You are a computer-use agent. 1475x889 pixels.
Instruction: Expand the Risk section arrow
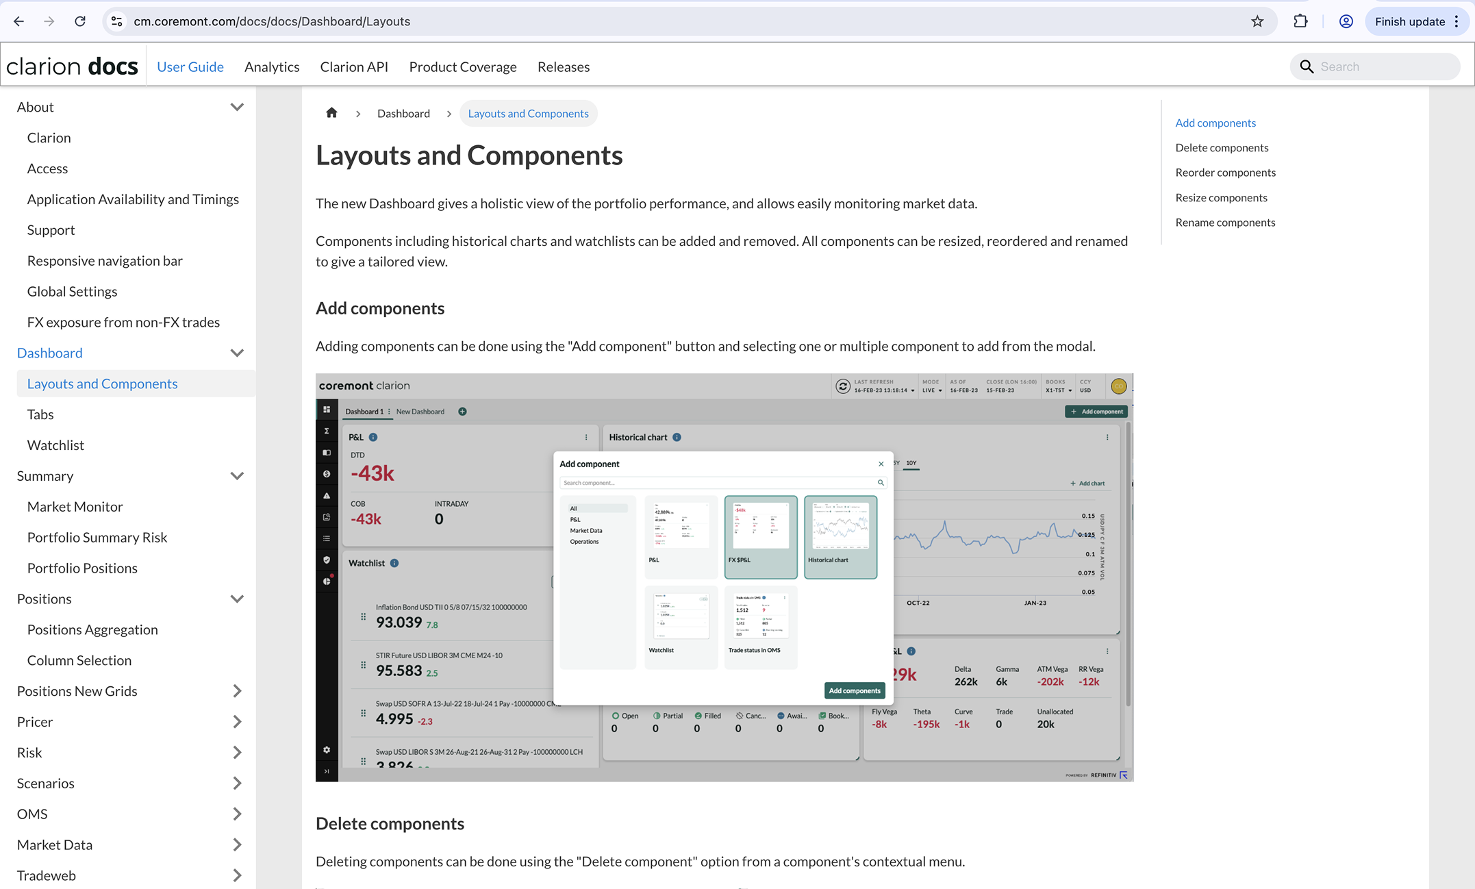click(x=237, y=753)
